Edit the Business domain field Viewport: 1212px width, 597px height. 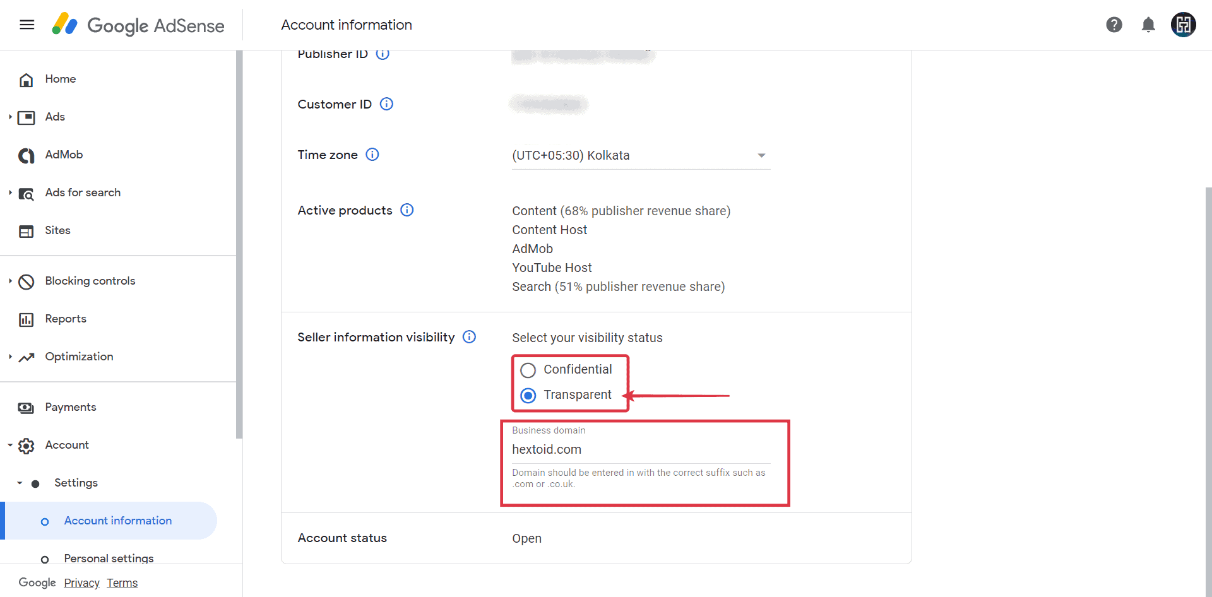coord(641,449)
